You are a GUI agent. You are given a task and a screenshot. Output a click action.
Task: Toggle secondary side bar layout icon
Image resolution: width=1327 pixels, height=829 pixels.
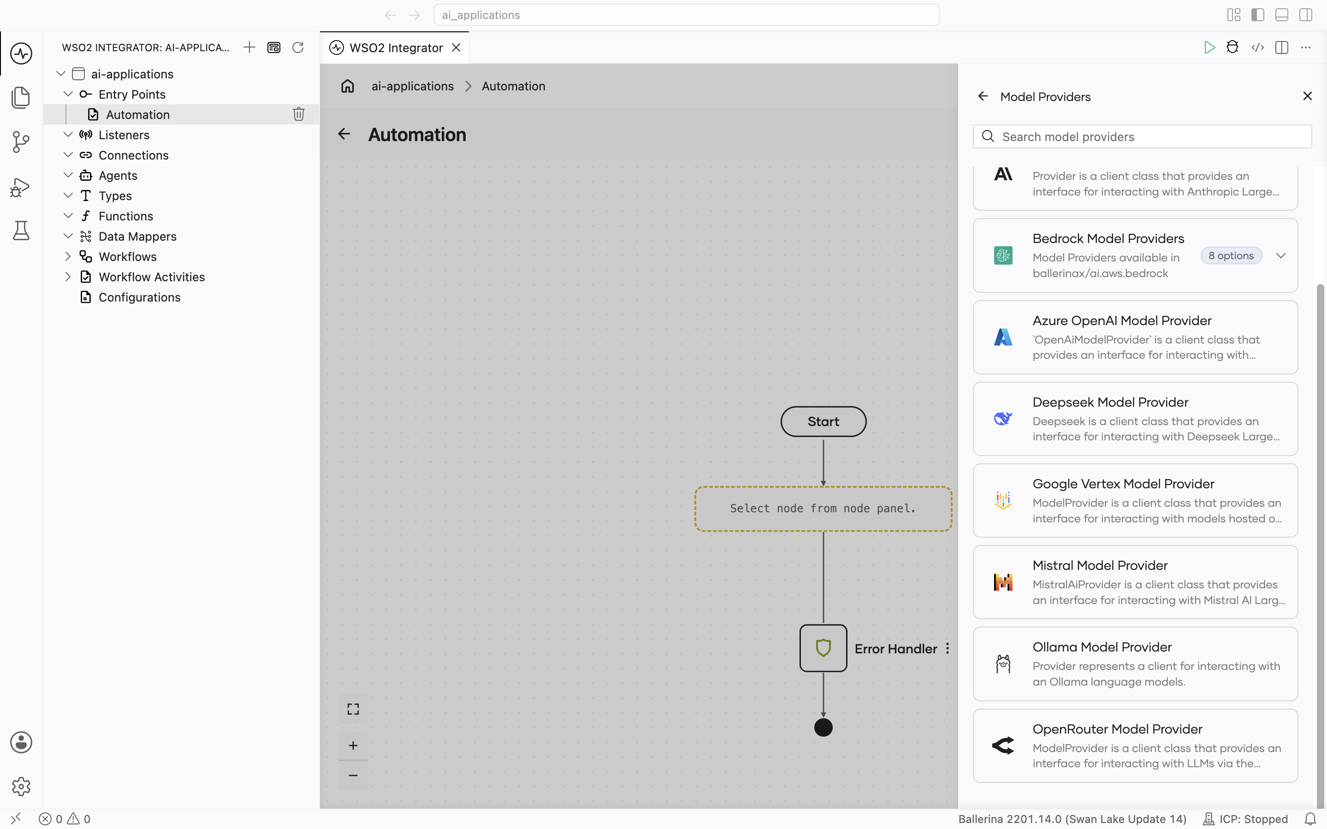[1306, 15]
